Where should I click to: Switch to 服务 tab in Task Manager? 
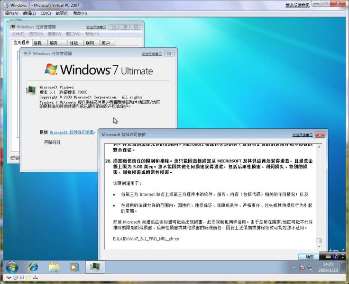pos(57,43)
